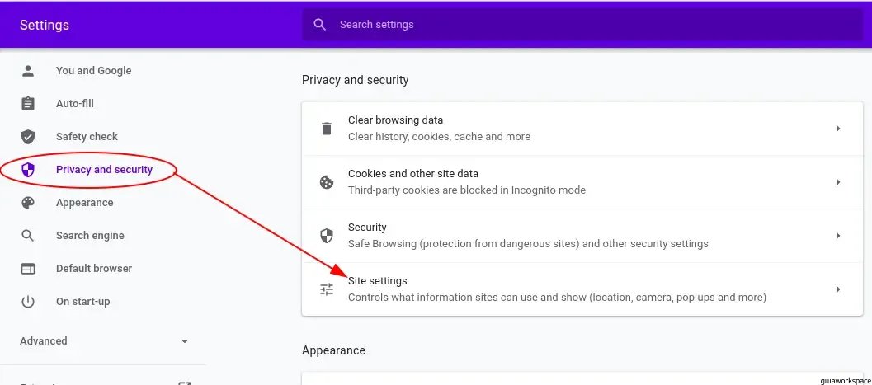Click the Default browser window icon
The image size is (872, 385).
28,268
